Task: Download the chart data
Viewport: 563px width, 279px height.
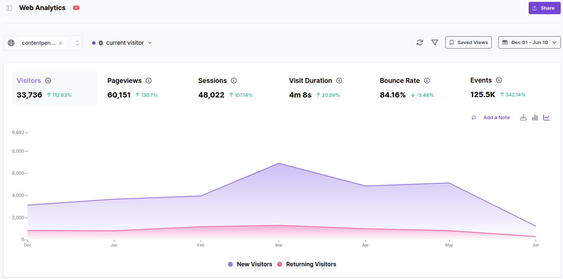Action: tap(523, 118)
